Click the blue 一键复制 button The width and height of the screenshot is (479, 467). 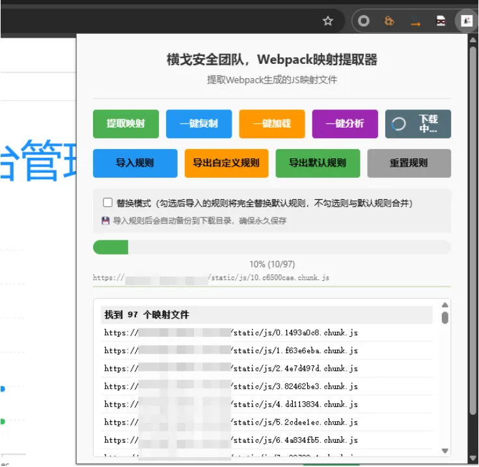tap(199, 124)
